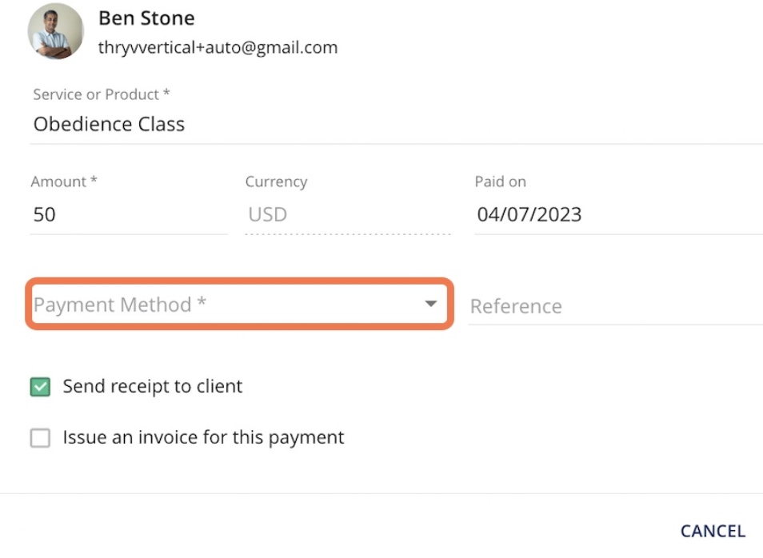Uncheck the Send receipt to client checkbox
Image resolution: width=763 pixels, height=558 pixels.
click(40, 388)
